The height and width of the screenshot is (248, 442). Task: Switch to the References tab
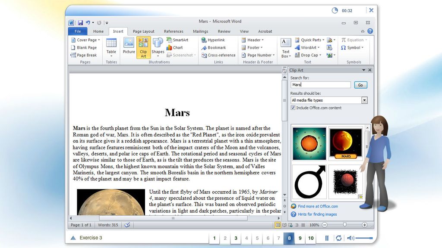(x=174, y=31)
